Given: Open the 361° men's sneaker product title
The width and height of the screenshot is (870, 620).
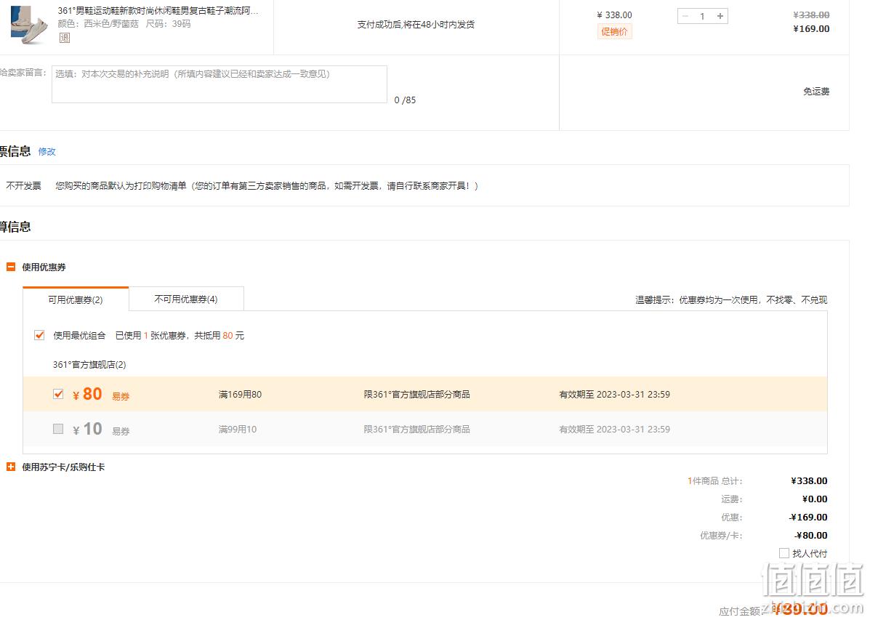Looking at the screenshot, I should 158,11.
